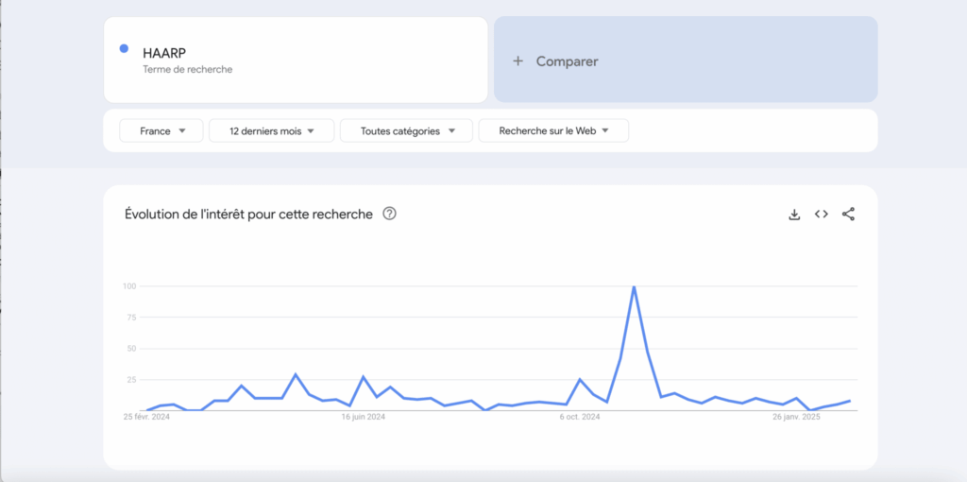Click the embed code icon
This screenshot has width=967, height=482.
point(822,214)
